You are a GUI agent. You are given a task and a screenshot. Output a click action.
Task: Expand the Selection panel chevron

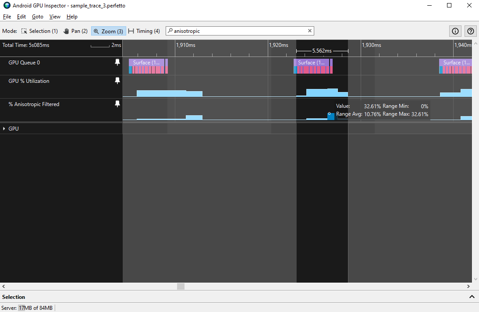tap(472, 297)
